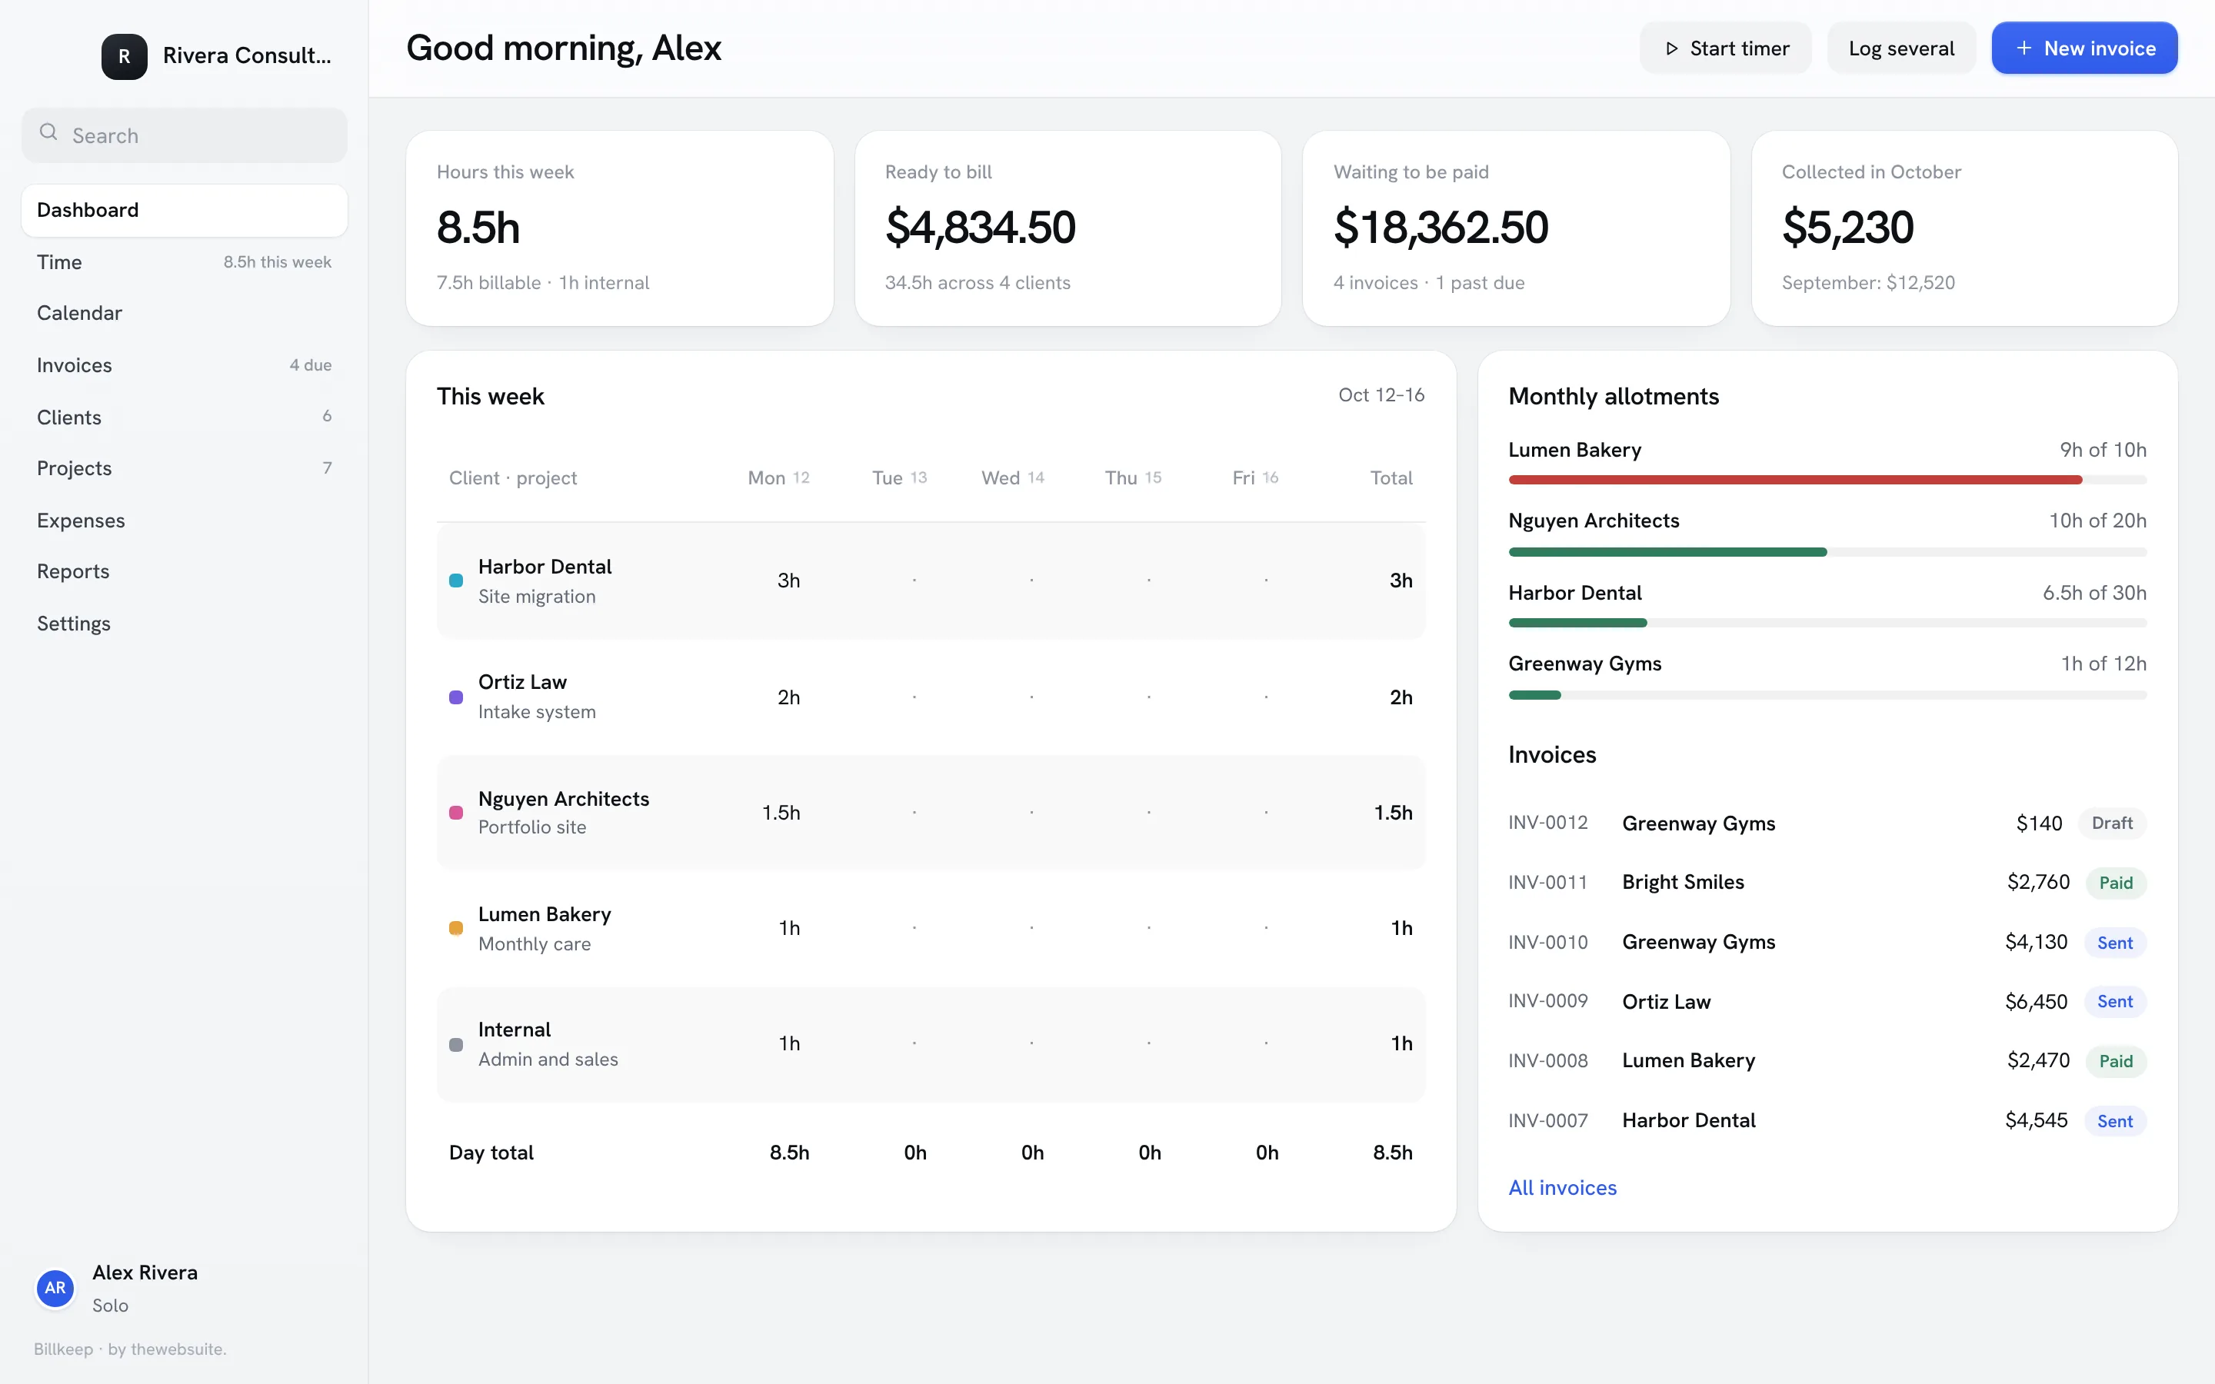Open the Time section
The height and width of the screenshot is (1384, 2215).
point(184,261)
